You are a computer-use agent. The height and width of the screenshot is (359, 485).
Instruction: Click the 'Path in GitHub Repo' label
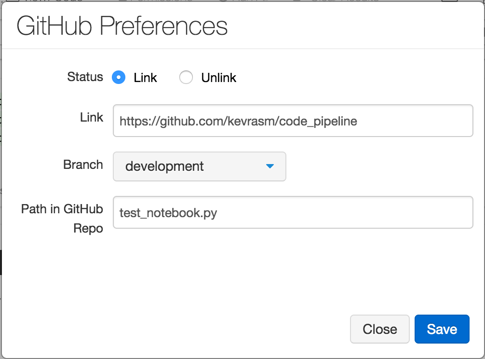click(62, 218)
